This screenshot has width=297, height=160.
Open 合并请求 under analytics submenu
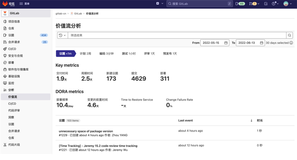(x=14, y=131)
